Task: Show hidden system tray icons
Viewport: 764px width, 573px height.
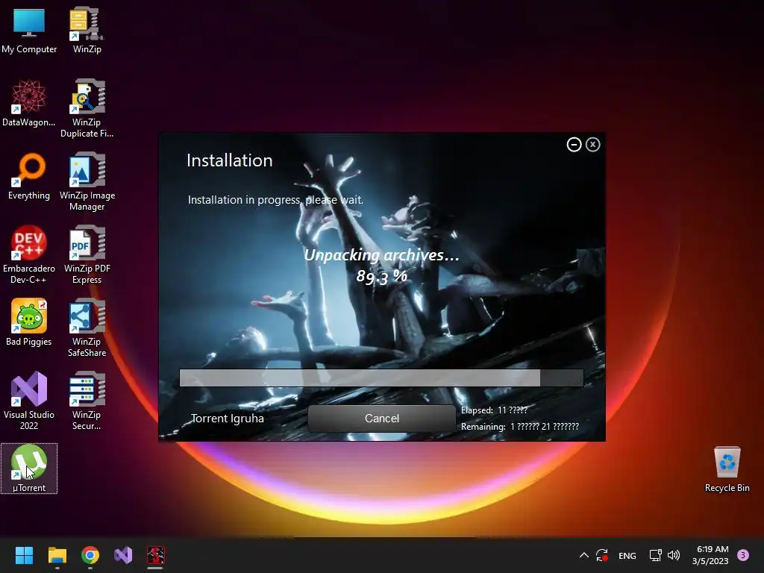Action: point(583,555)
